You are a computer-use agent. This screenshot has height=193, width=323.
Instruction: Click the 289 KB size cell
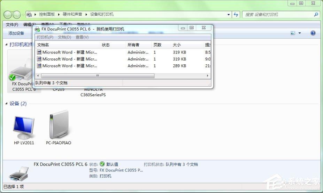pyautogui.click(x=179, y=66)
